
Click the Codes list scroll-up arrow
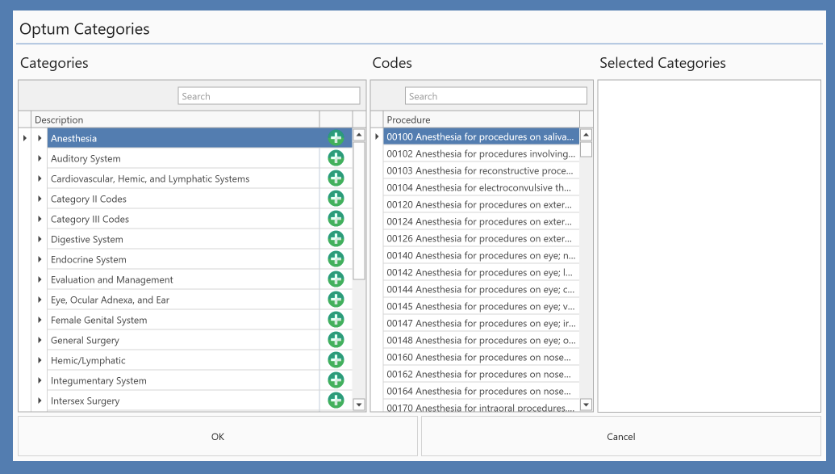[587, 135]
